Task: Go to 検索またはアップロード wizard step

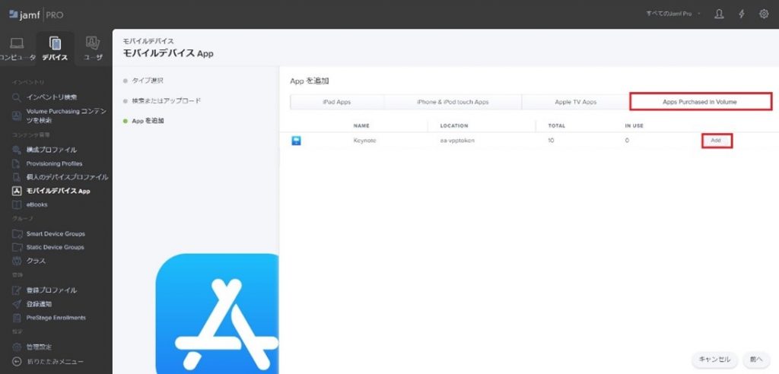Action: (x=167, y=100)
